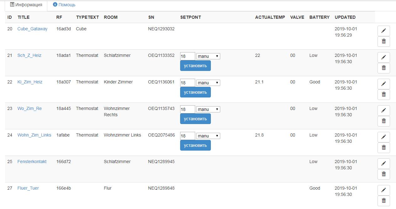Viewport: 396px width, 209px height.
Task: Edit the Ki_Zim_Heiz row with pencil icon
Action: [383, 84]
